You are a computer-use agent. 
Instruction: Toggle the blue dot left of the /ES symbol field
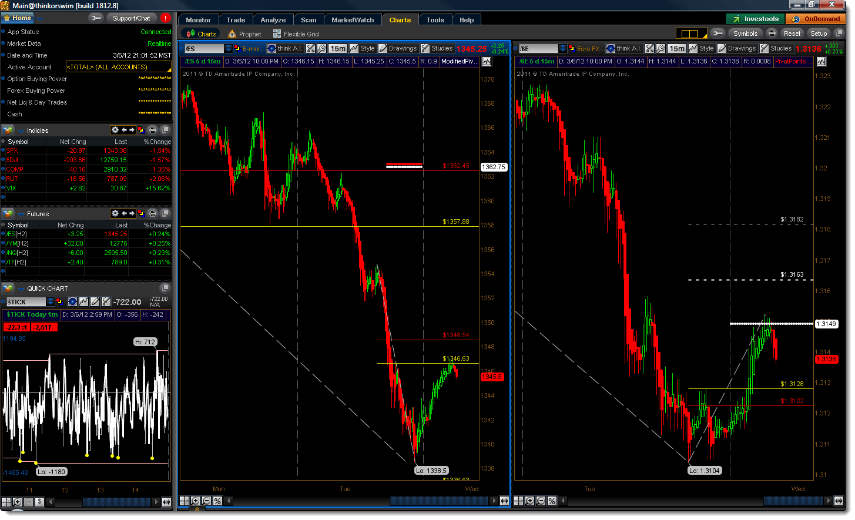(x=181, y=48)
